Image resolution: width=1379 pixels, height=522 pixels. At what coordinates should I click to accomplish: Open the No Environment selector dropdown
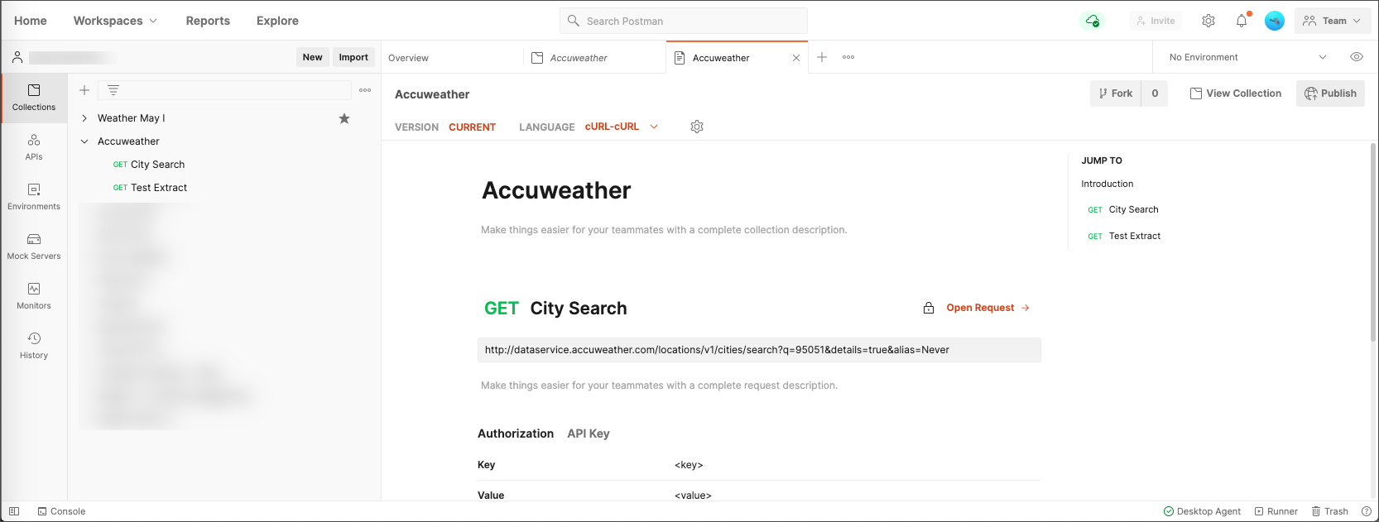pos(1247,57)
